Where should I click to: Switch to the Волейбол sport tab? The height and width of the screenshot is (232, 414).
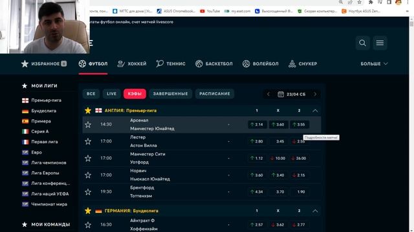click(x=260, y=64)
